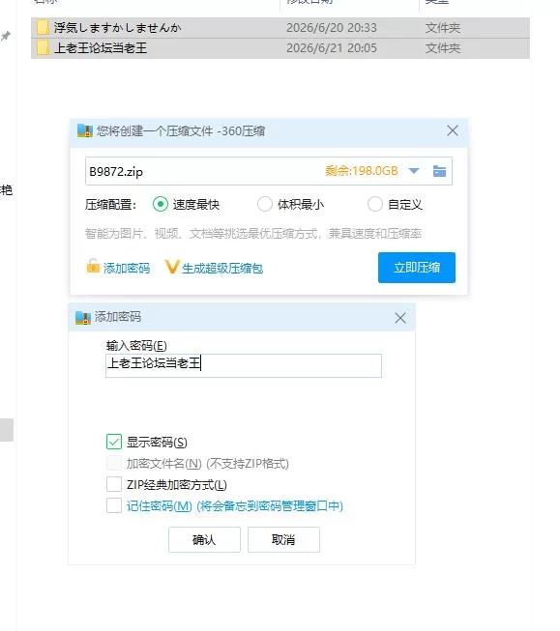Close the 360压缩 create archive dialog
The image size is (560, 631).
[453, 130]
